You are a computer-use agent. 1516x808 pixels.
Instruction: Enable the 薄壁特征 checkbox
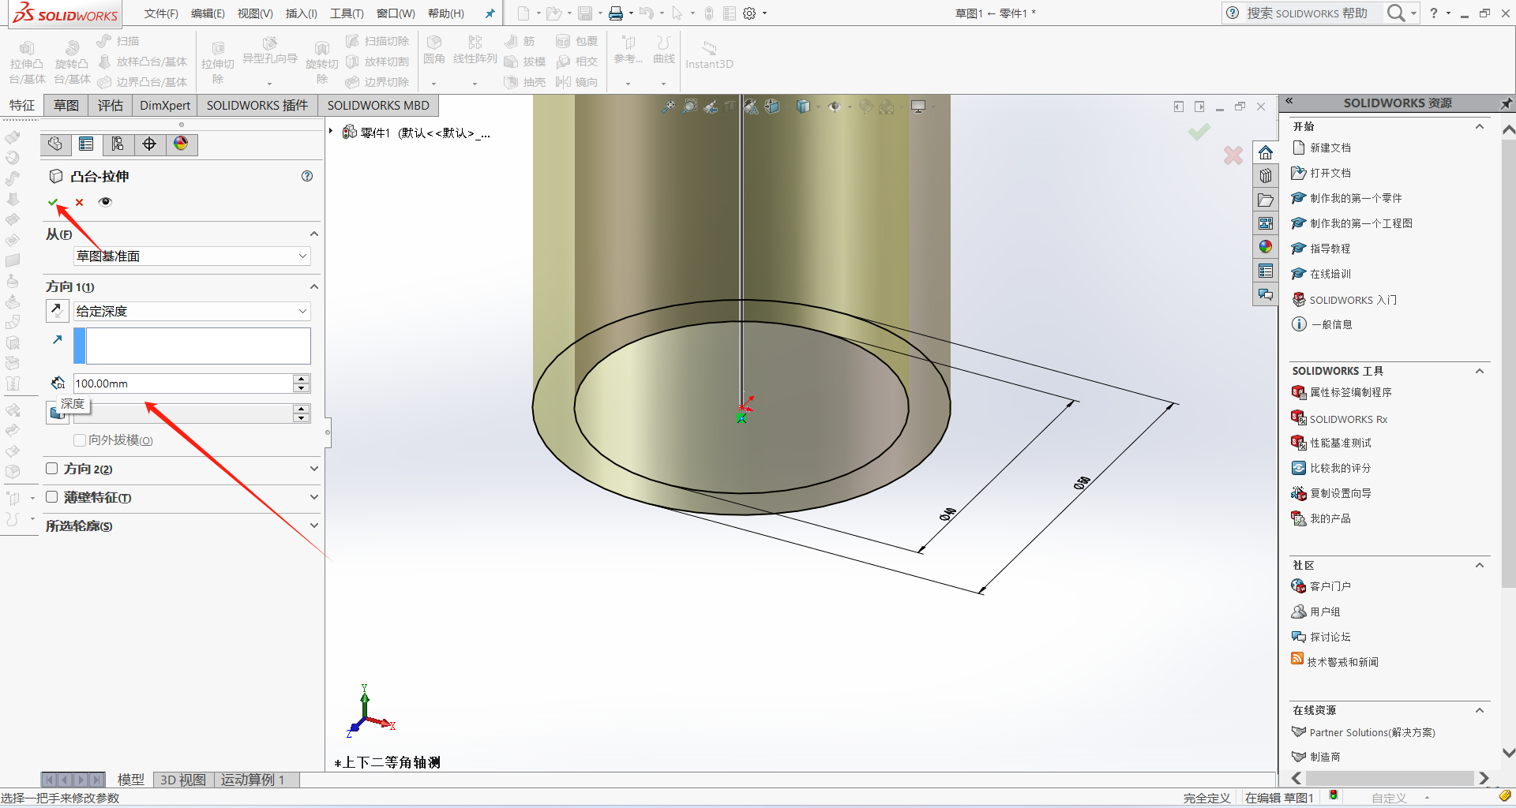[x=52, y=497]
